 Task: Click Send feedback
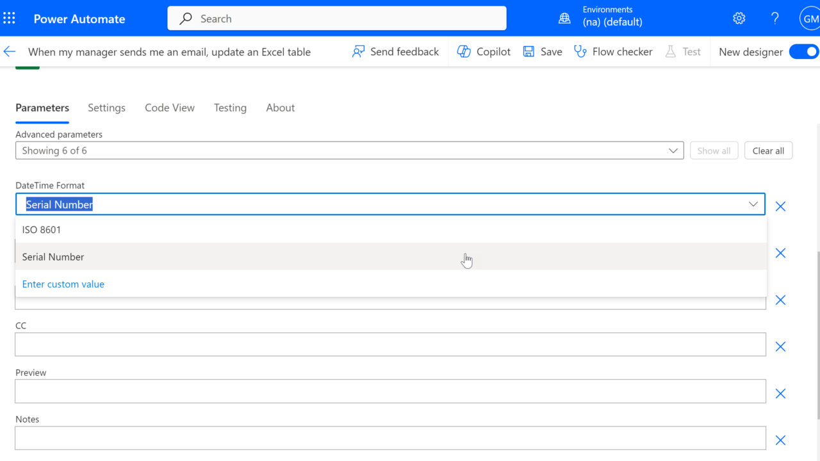tap(395, 52)
